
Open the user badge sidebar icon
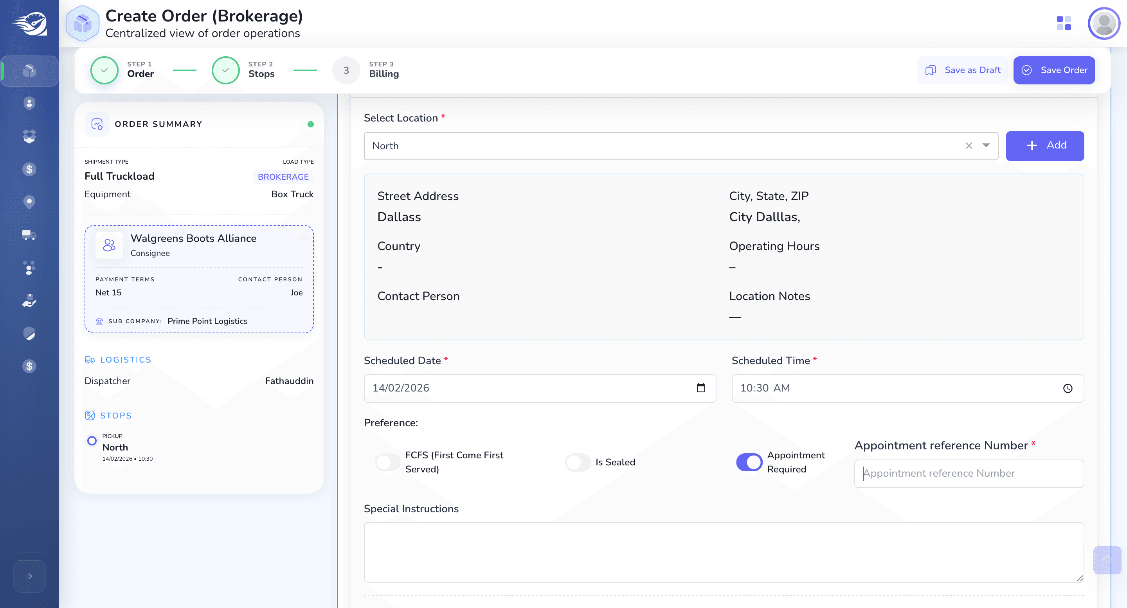(29, 104)
